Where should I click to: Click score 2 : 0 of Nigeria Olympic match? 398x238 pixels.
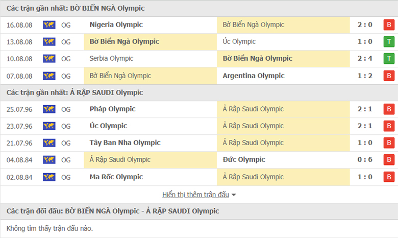pos(365,25)
